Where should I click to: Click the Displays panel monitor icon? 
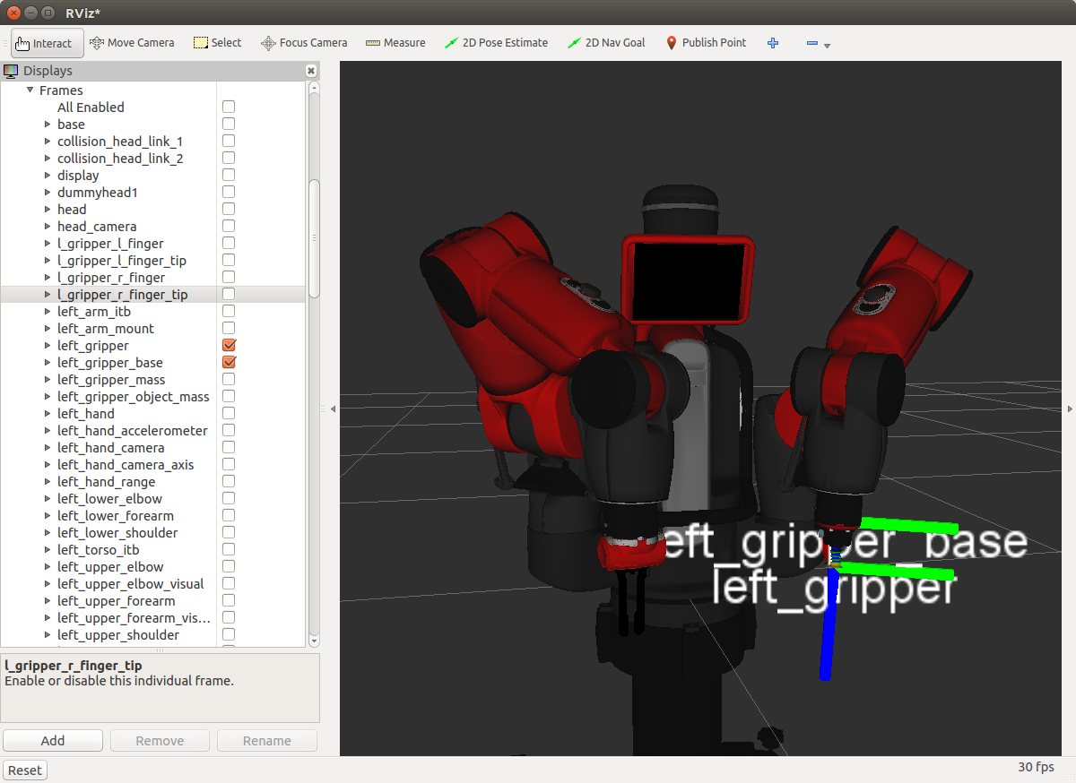pyautogui.click(x=11, y=71)
